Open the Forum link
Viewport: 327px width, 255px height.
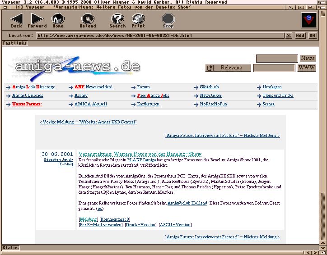click(144, 87)
